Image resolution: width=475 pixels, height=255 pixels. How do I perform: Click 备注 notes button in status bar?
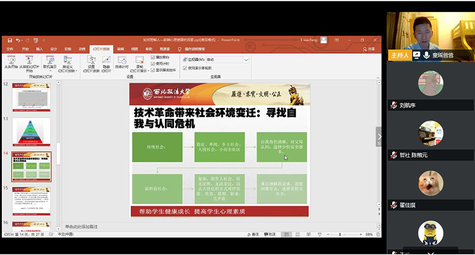pyautogui.click(x=255, y=235)
